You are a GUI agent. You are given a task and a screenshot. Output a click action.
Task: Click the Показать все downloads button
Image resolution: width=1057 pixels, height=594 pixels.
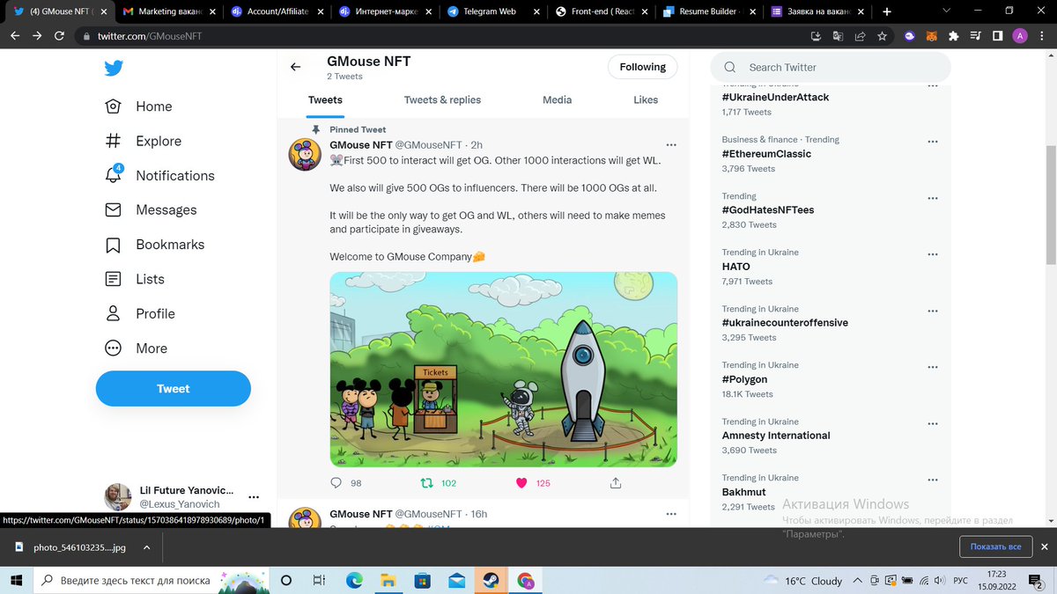(995, 547)
